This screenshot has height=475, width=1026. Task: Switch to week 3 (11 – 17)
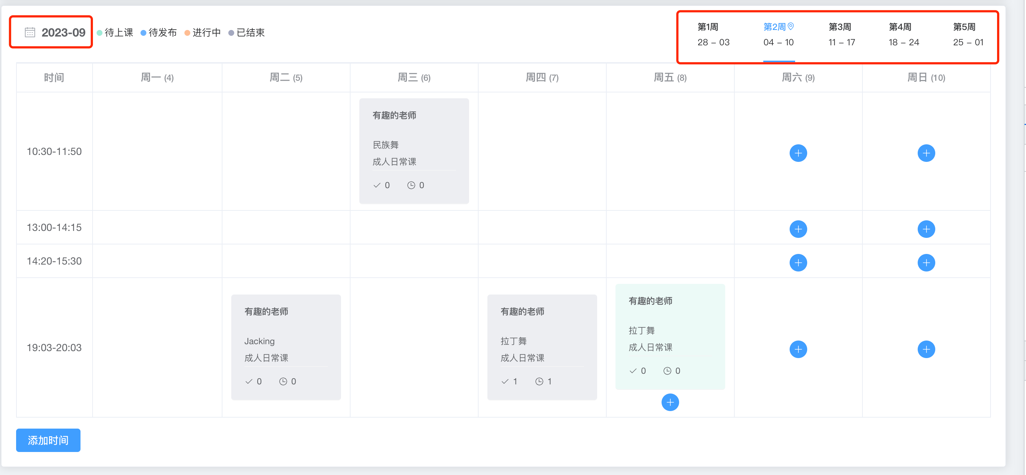coord(841,35)
